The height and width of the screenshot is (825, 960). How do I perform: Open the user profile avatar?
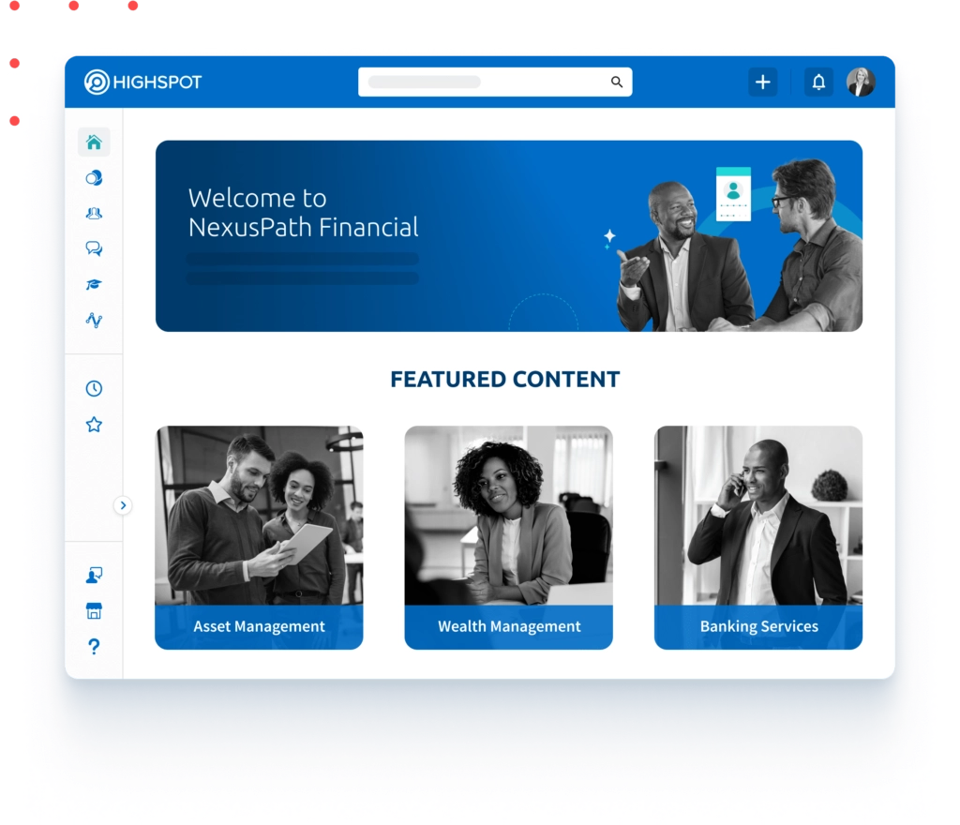pos(861,82)
